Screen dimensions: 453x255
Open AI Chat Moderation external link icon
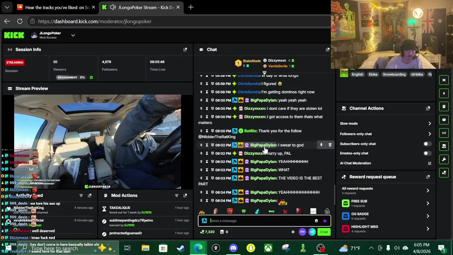[x=430, y=163]
